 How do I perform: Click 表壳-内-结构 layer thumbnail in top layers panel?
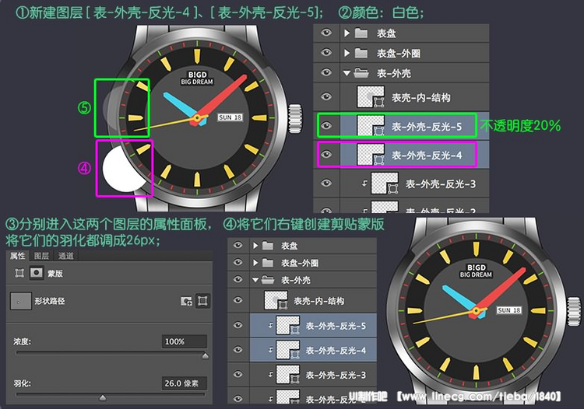371,97
